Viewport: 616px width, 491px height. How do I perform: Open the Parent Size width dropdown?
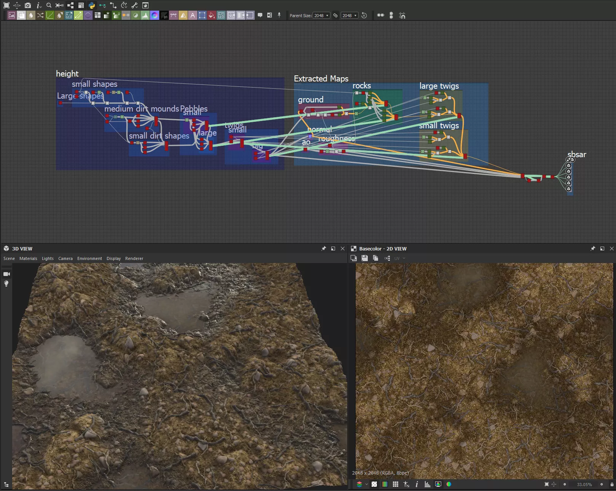pyautogui.click(x=321, y=16)
